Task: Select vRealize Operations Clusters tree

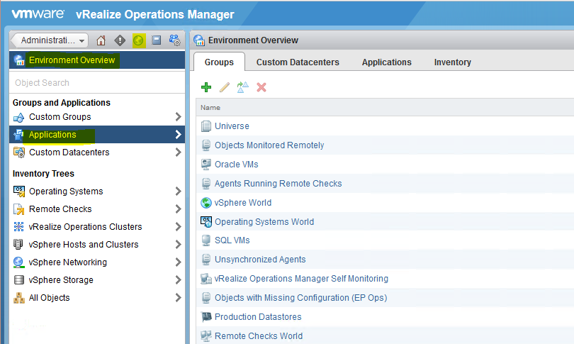Action: pyautogui.click(x=85, y=227)
